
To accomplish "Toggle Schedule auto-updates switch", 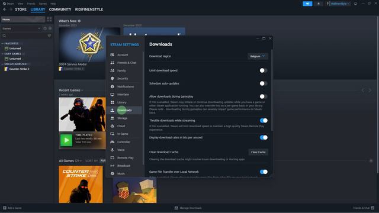I will (x=263, y=83).
